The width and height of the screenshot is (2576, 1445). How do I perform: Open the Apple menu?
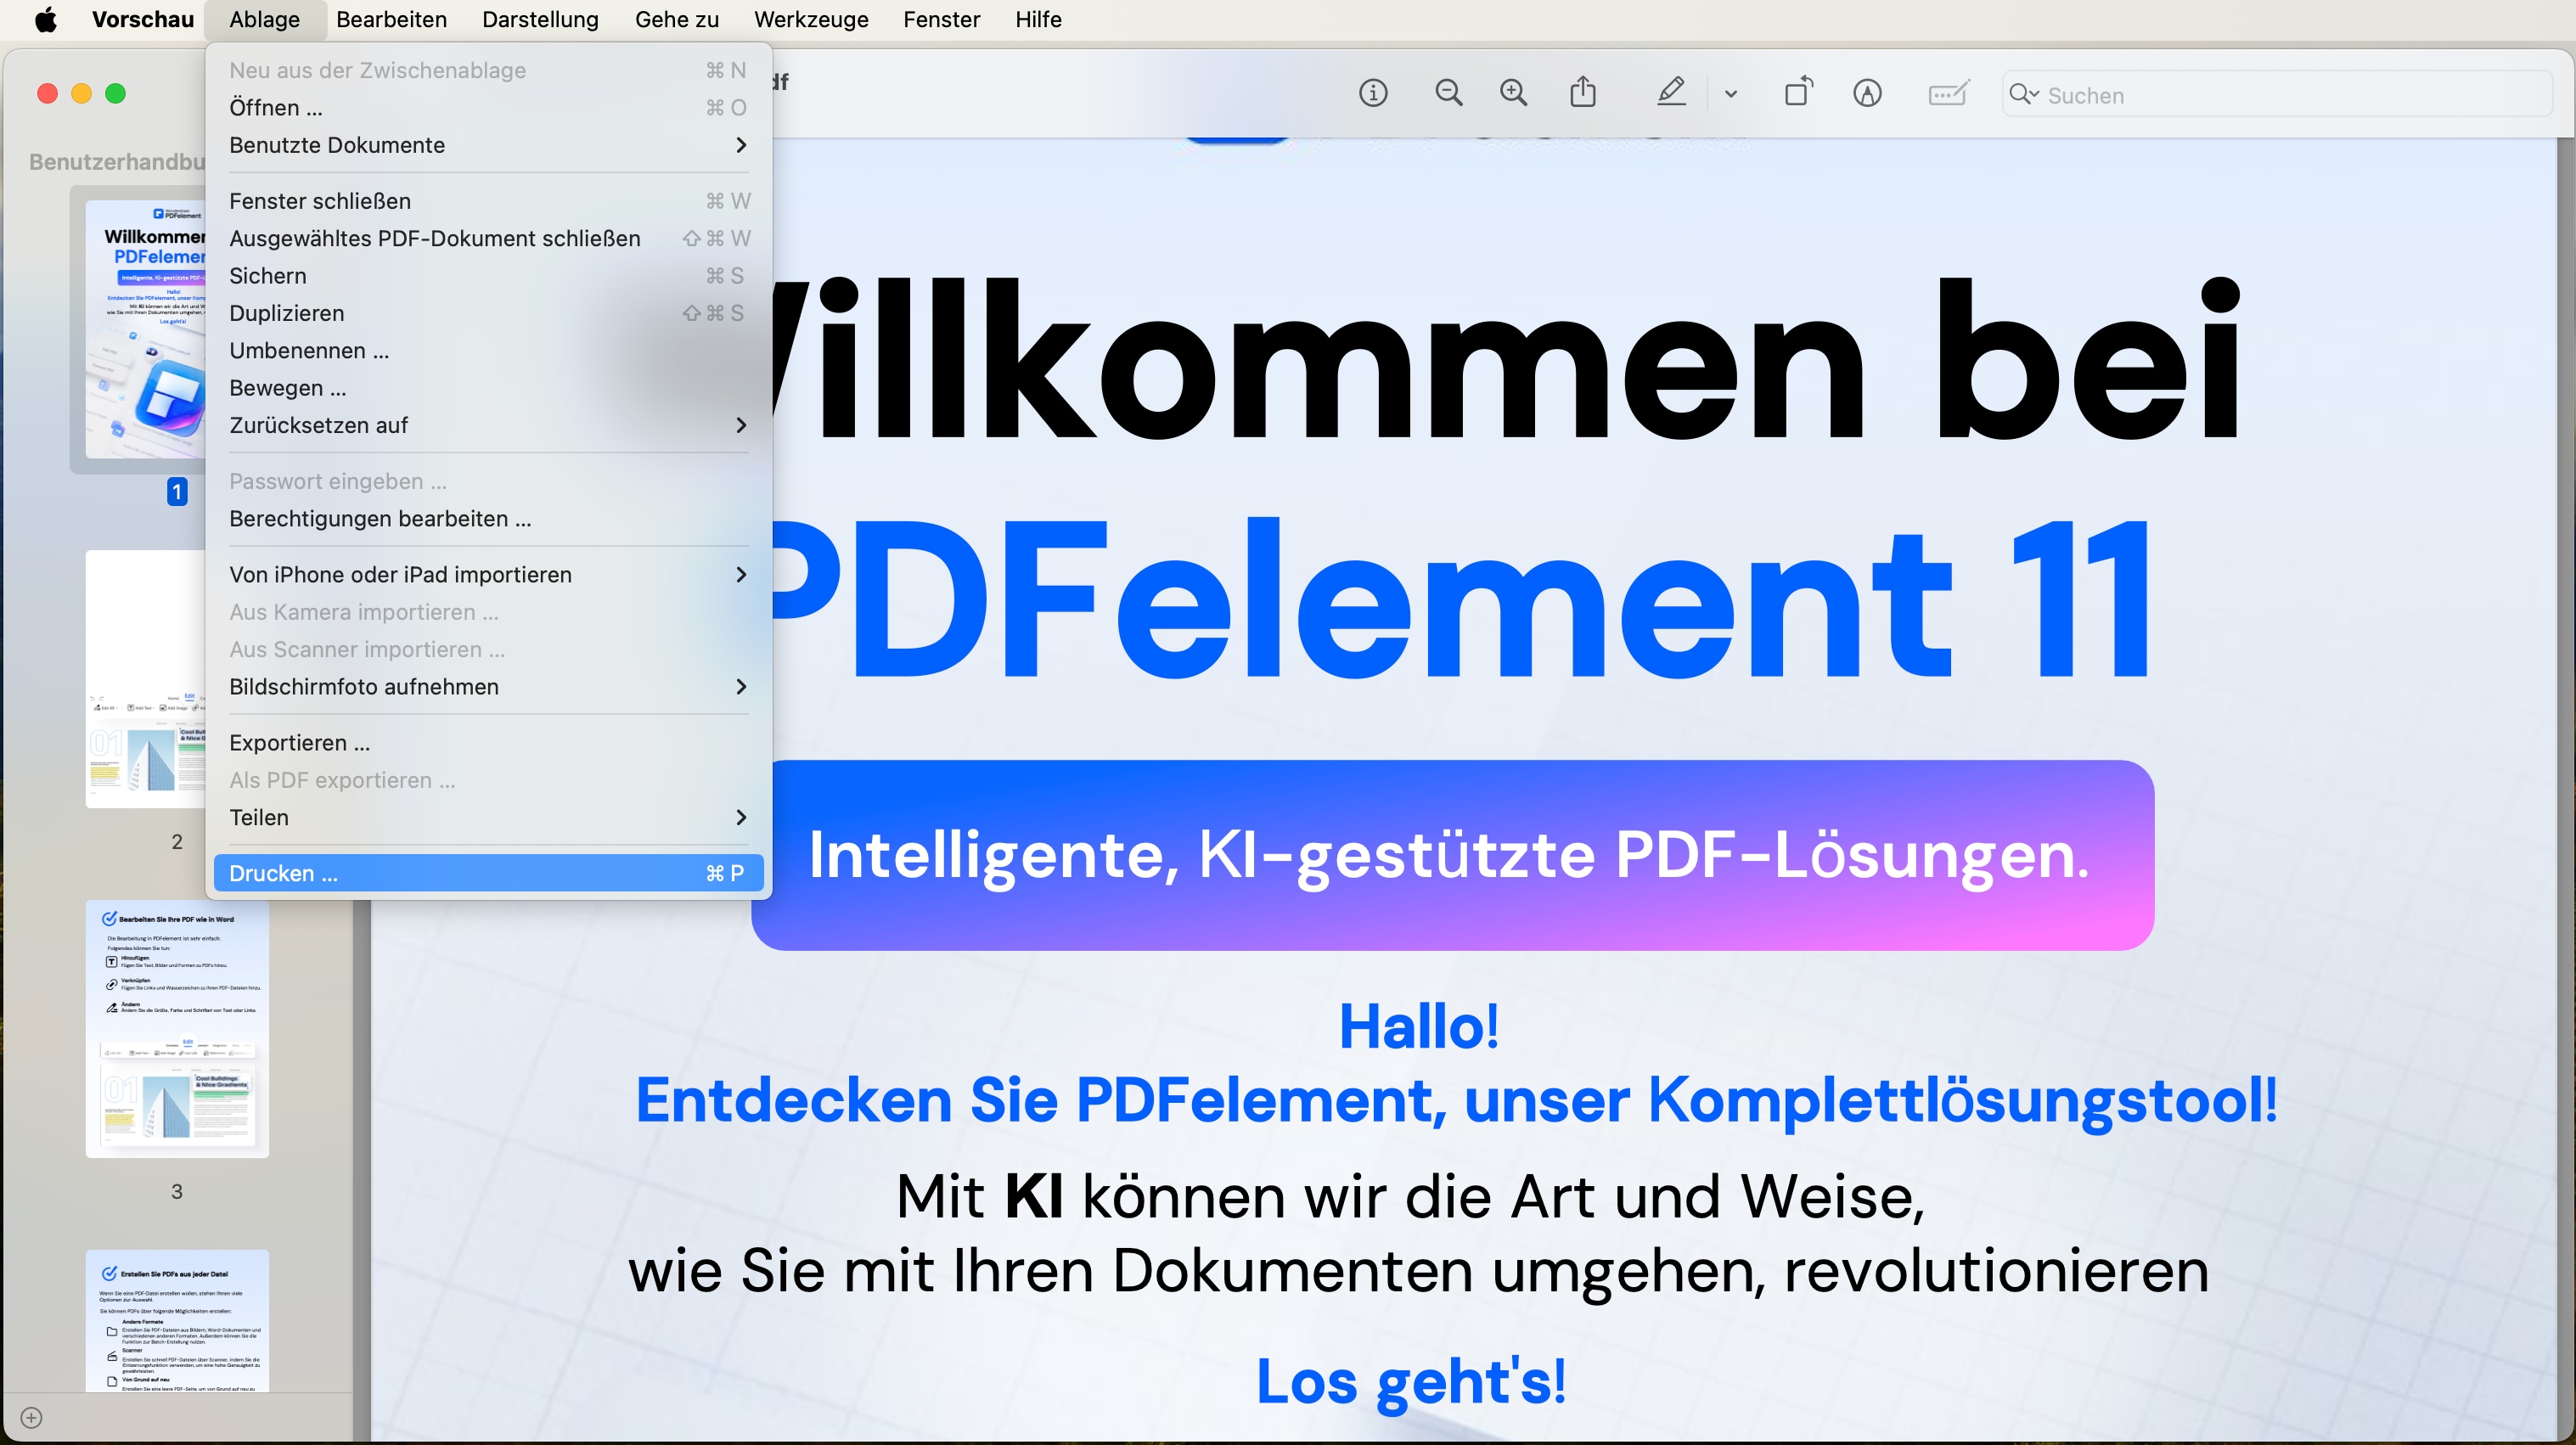(x=46, y=20)
